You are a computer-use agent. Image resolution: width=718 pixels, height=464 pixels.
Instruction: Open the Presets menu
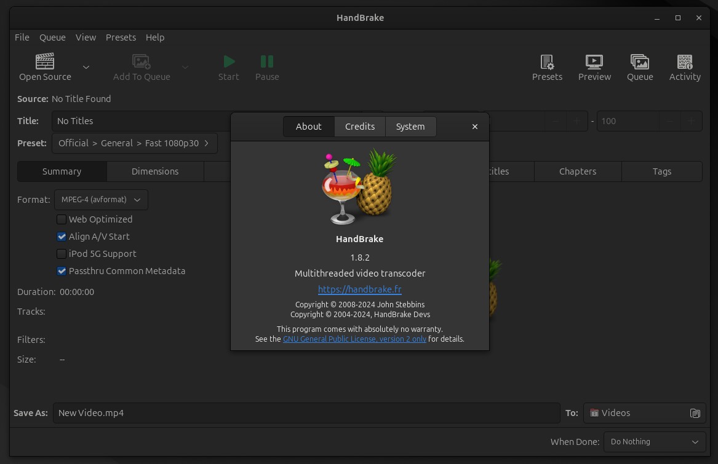tap(121, 37)
